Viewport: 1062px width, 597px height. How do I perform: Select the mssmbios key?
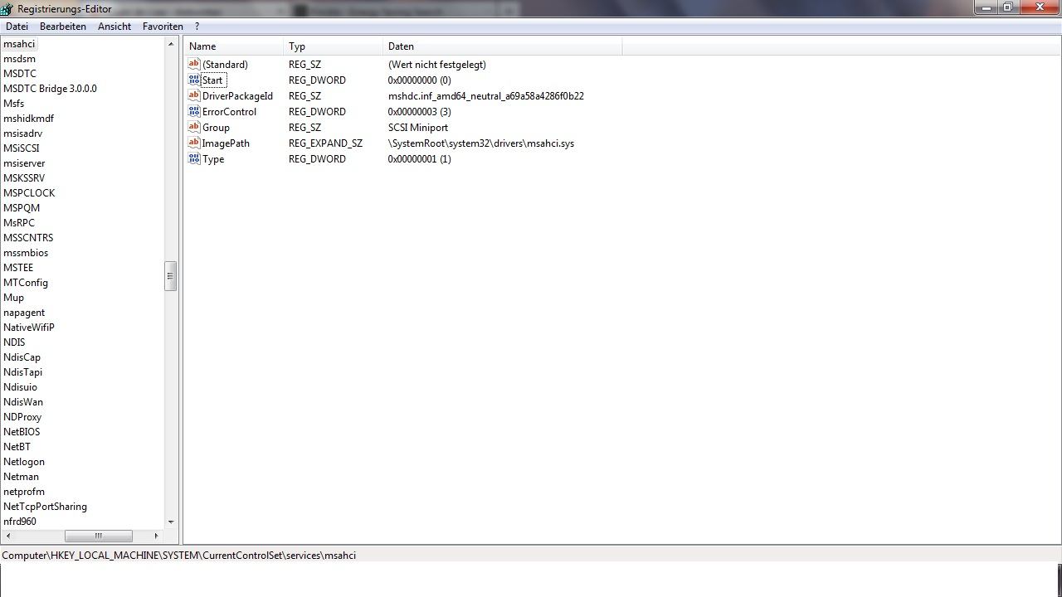(26, 253)
